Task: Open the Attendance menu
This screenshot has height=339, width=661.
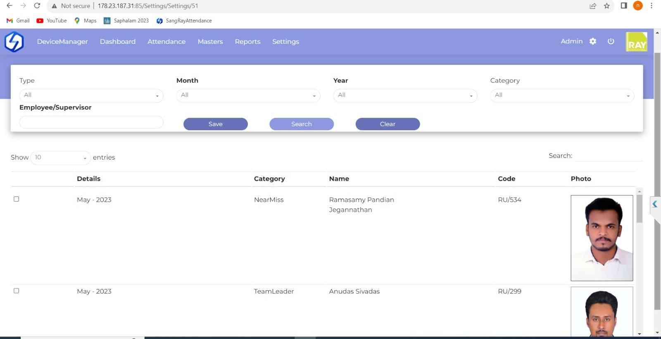Action: click(x=166, y=42)
